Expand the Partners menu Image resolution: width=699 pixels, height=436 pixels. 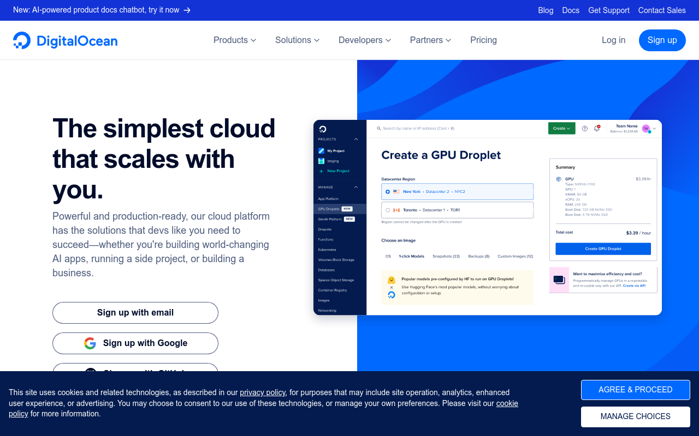(431, 40)
